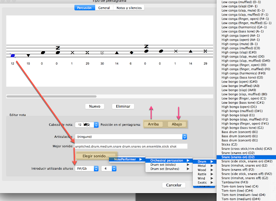Click the diamond notehead labeled 6
The image size is (276, 201).
pyautogui.click(x=132, y=53)
